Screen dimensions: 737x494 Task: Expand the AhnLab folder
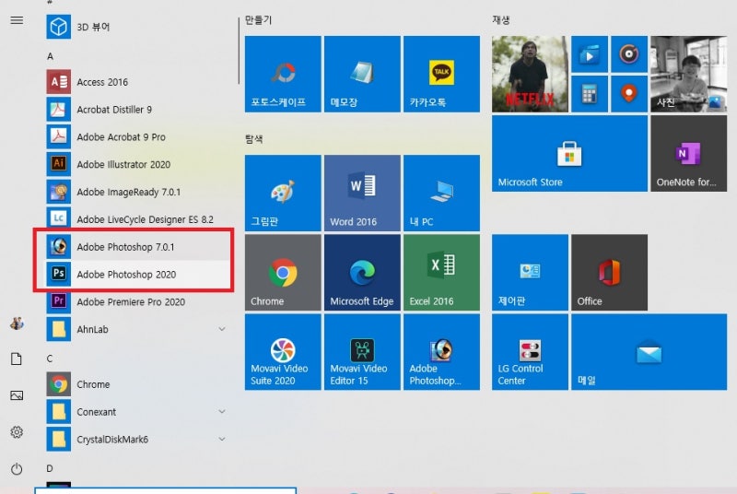(136, 330)
